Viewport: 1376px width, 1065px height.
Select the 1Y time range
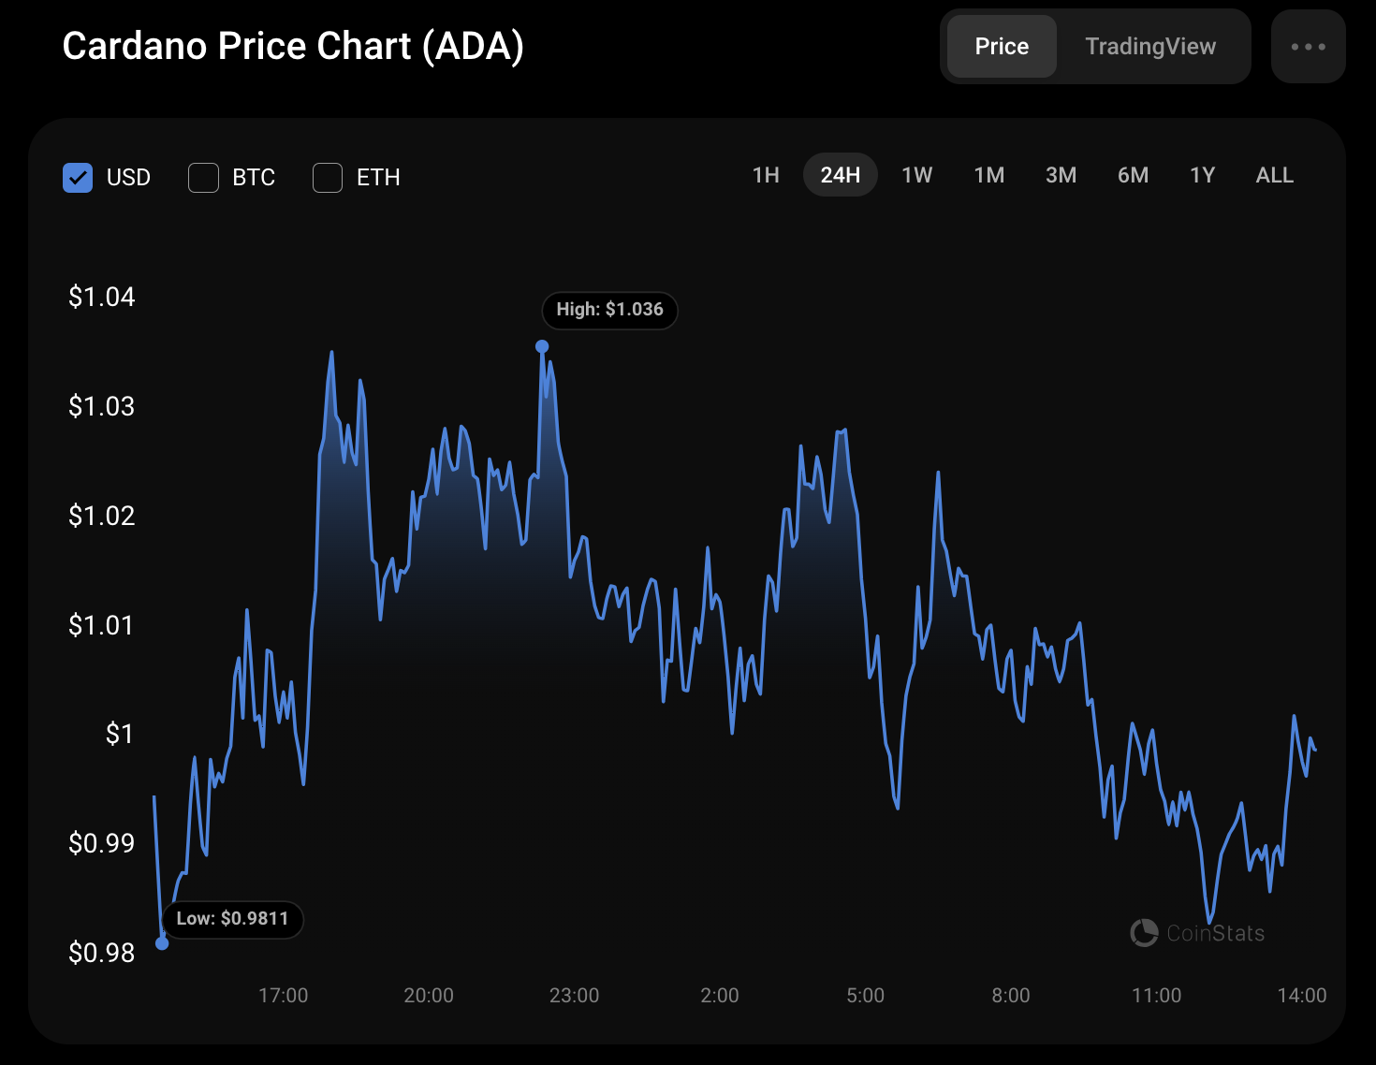click(x=1202, y=175)
